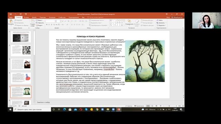
Task: Switch to the Рецензирование ribbon tab
Action: (74, 18)
